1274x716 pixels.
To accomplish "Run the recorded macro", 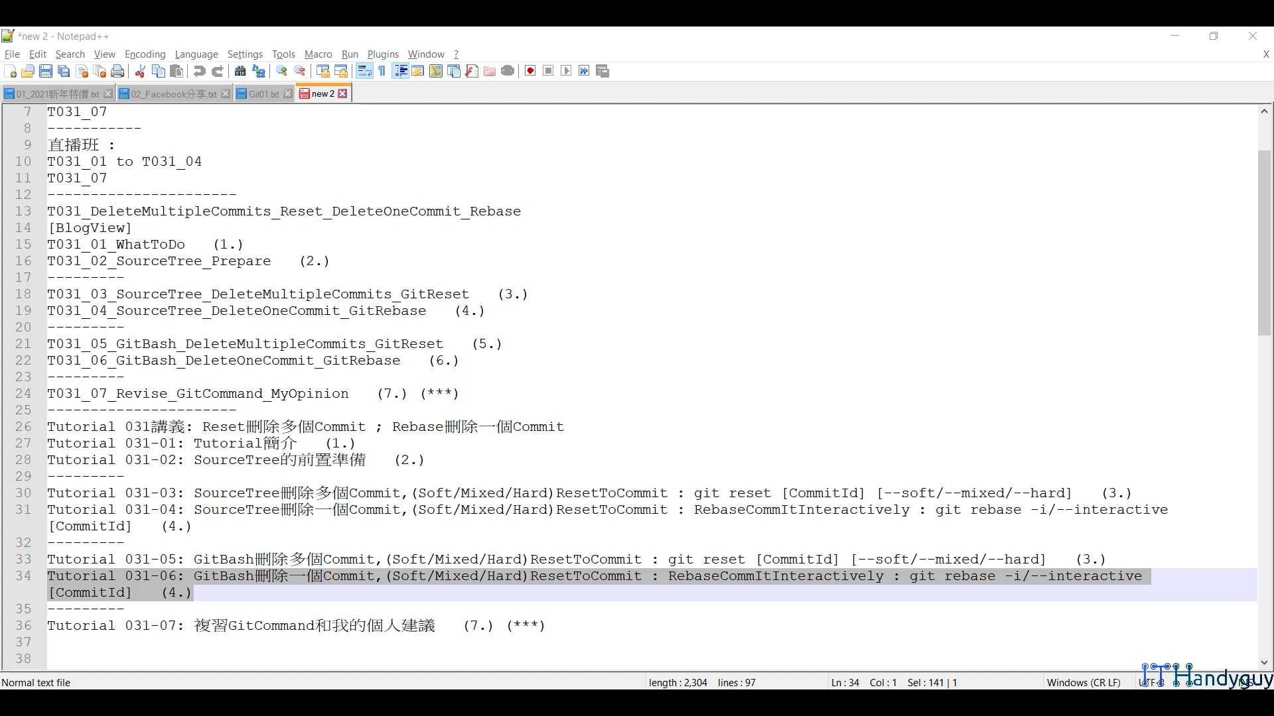I will (566, 71).
